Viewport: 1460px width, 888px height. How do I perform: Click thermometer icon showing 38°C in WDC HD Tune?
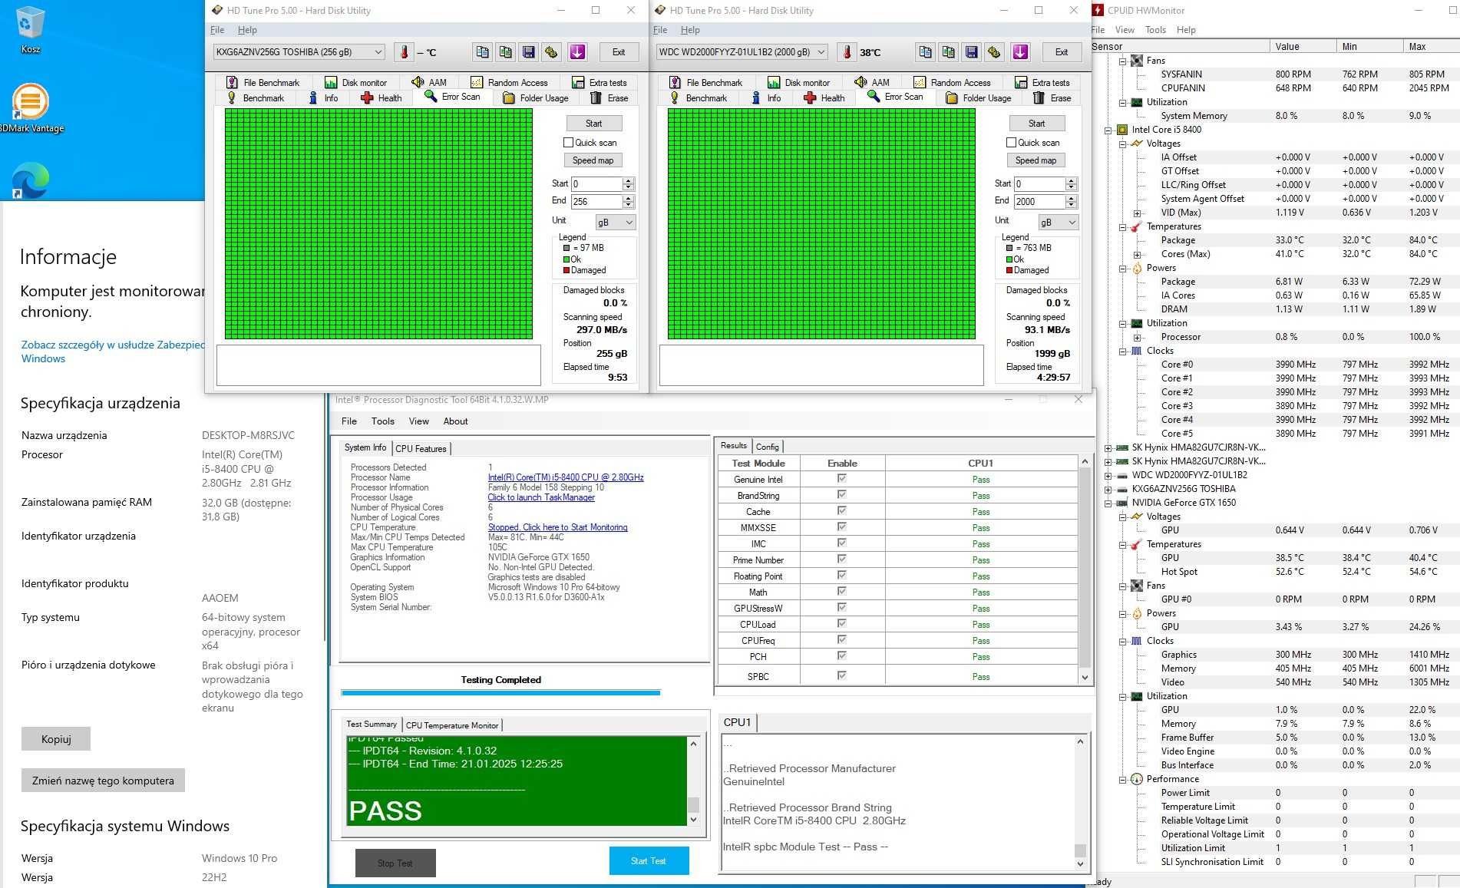(x=847, y=52)
